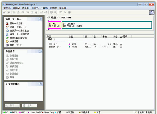Viewport: 157px width, 114px height.
Task: Open the 查看(V) menu
Action: coord(16,8)
